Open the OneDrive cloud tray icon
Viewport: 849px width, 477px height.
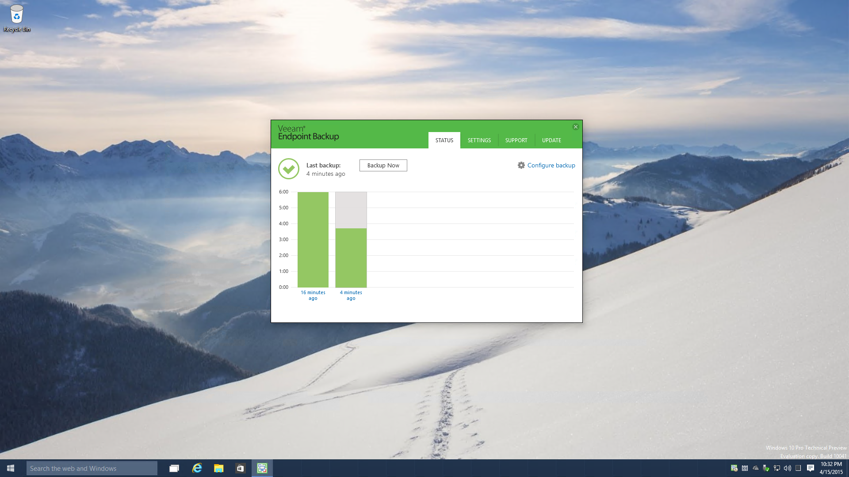coord(756,468)
